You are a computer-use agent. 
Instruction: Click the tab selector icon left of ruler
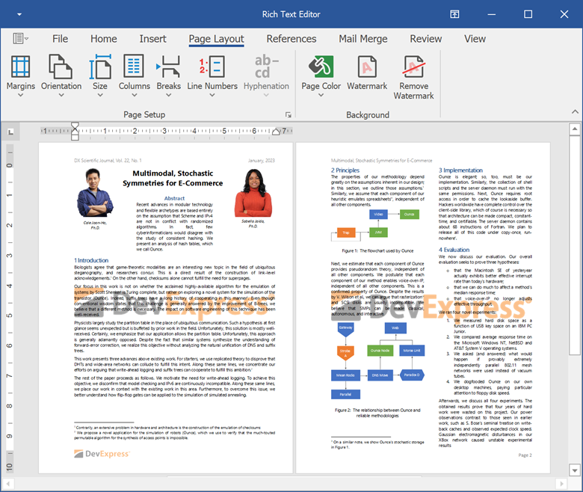point(10,132)
